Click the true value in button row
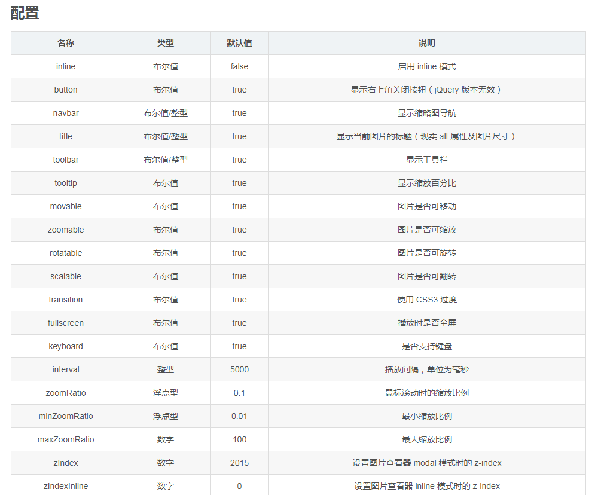 point(239,90)
